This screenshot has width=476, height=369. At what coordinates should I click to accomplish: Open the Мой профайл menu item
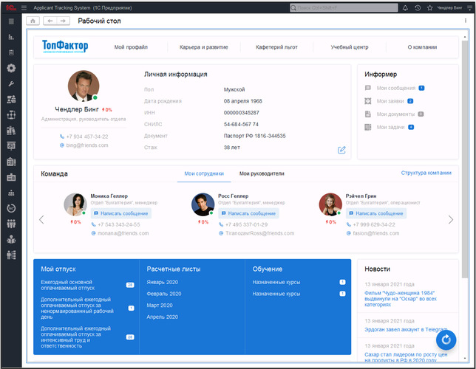click(x=131, y=47)
